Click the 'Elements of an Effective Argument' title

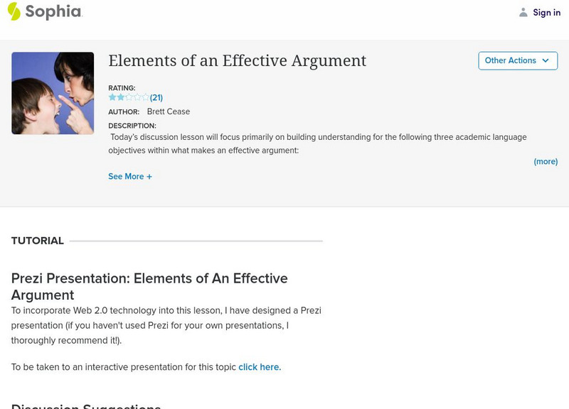(x=237, y=61)
